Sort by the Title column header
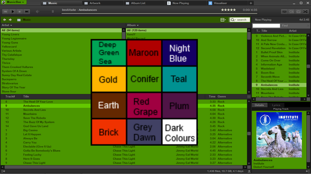 click(26, 97)
